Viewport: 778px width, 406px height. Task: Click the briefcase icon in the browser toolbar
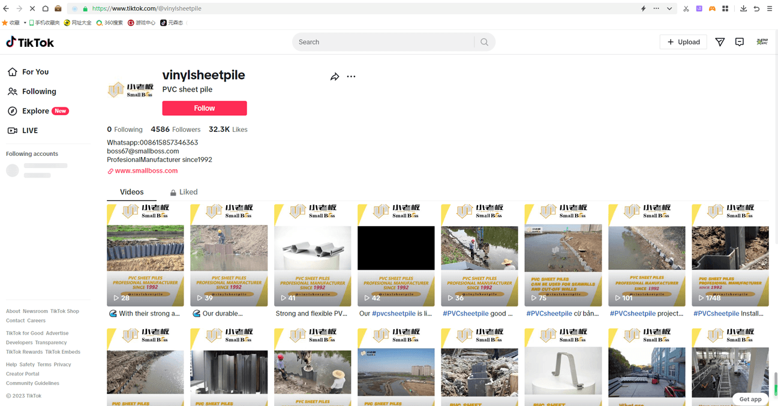coord(58,8)
